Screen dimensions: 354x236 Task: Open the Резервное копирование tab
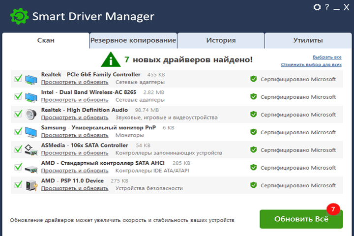tap(133, 40)
